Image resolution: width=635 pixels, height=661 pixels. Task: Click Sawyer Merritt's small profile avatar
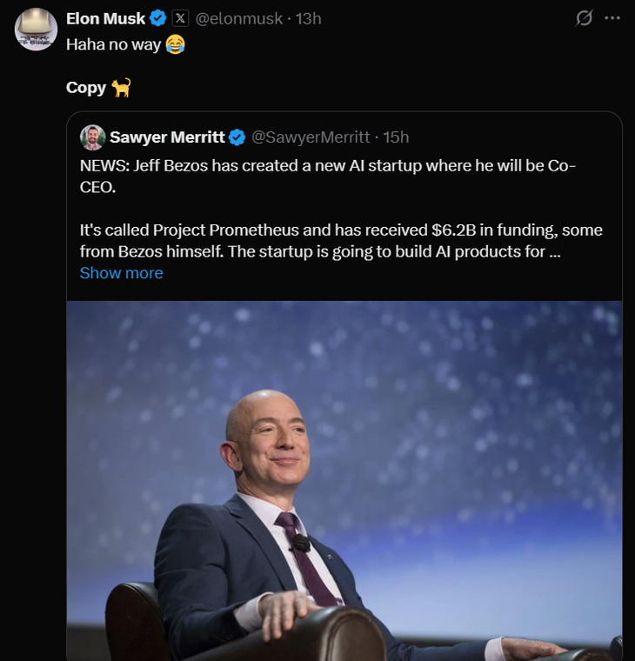[92, 137]
